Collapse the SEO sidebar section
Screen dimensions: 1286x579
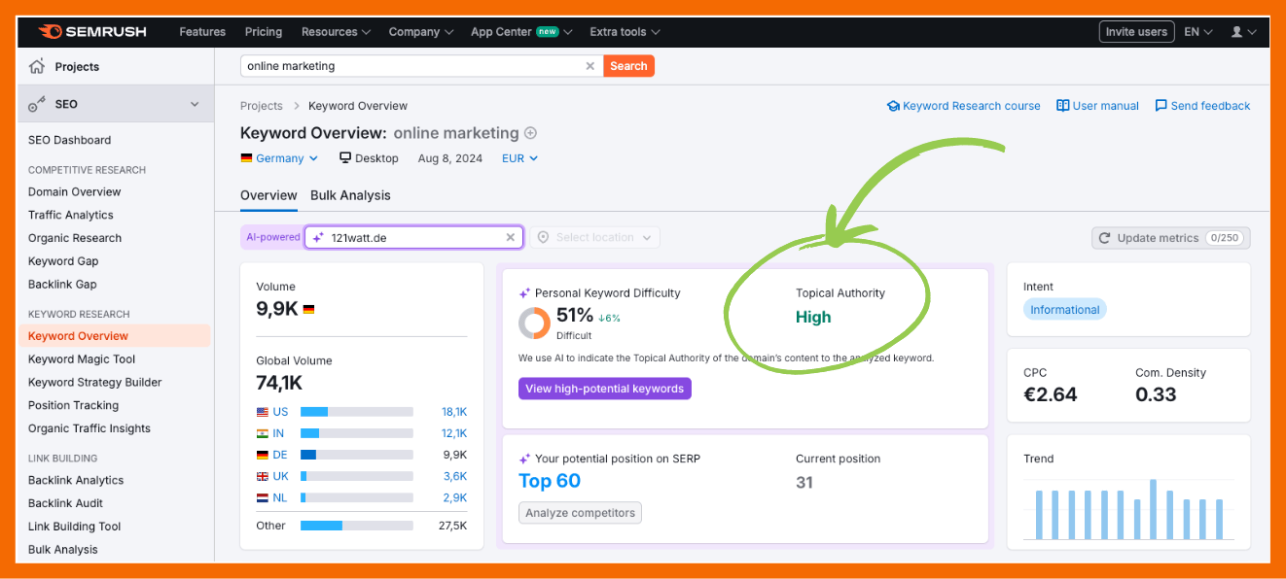(x=195, y=104)
